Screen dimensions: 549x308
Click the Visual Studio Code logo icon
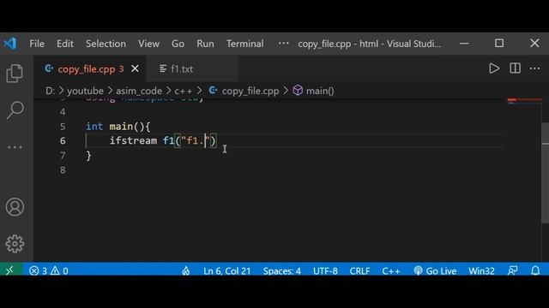click(x=9, y=44)
